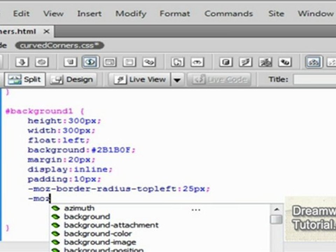Click the Live Code button
This screenshot has height=252, width=336.
(219, 79)
